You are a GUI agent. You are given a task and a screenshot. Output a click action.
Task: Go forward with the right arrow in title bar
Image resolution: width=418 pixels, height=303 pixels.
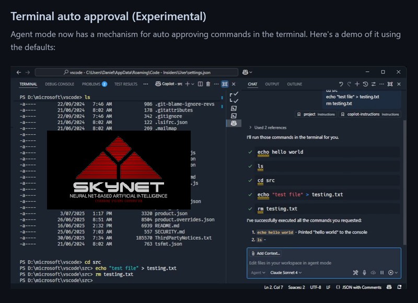pyautogui.click(x=28, y=72)
